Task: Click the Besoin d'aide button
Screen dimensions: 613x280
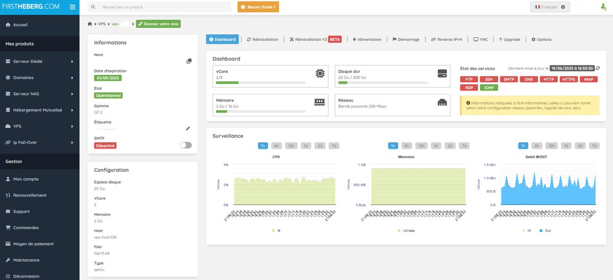Action: click(258, 7)
